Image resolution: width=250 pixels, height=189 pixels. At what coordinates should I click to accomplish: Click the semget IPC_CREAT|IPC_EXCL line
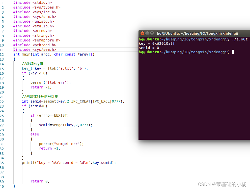click(x=73, y=101)
